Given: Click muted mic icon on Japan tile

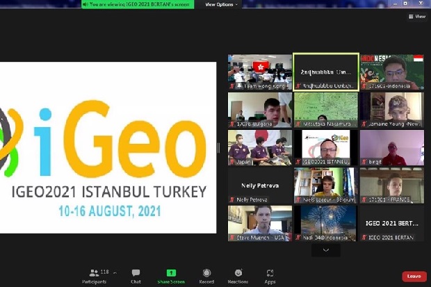Looking at the screenshot, I should tap(232, 162).
